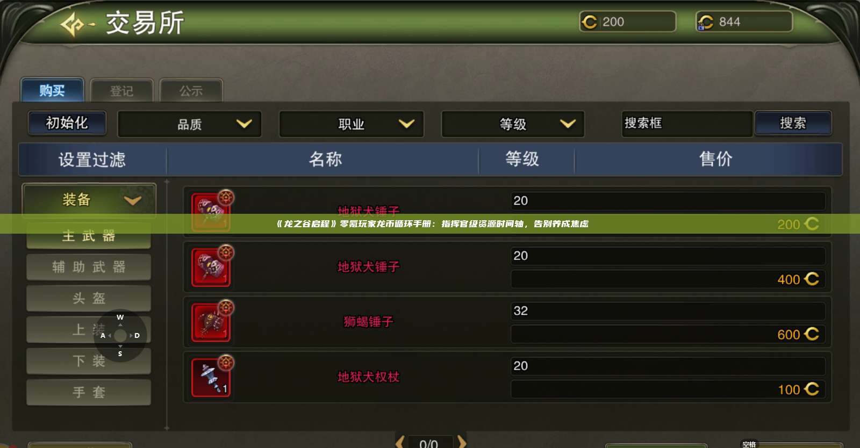Click the coin icon beside the 100 price
This screenshot has height=448, width=860.
tap(812, 388)
